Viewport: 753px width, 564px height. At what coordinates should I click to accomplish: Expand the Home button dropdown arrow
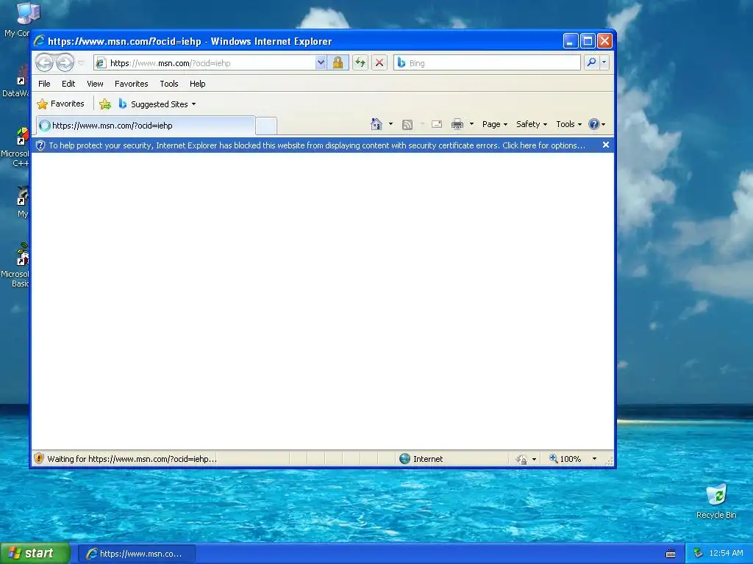click(391, 124)
